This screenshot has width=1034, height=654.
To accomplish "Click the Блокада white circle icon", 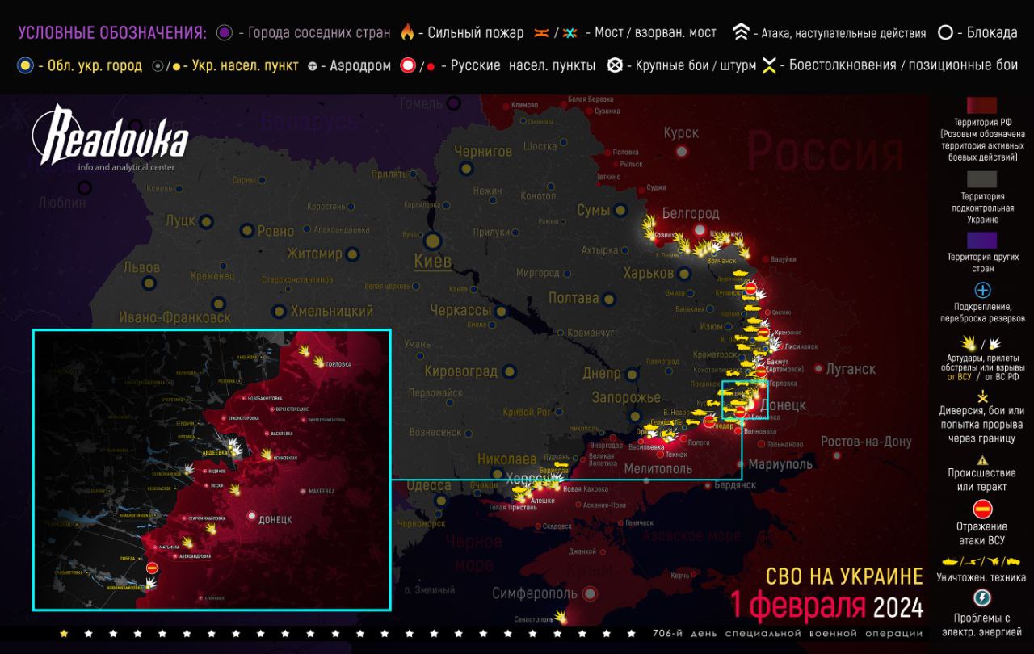I will (x=945, y=33).
